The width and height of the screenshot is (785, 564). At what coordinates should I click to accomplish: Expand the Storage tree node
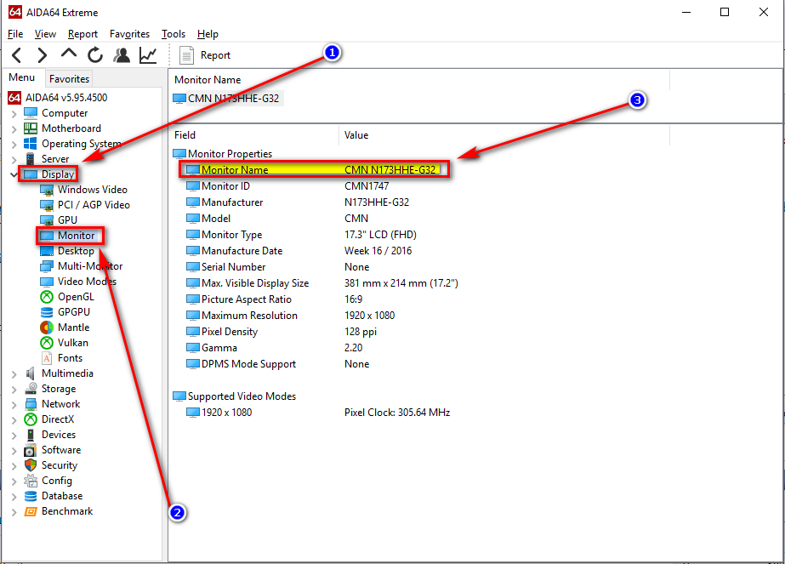click(14, 390)
